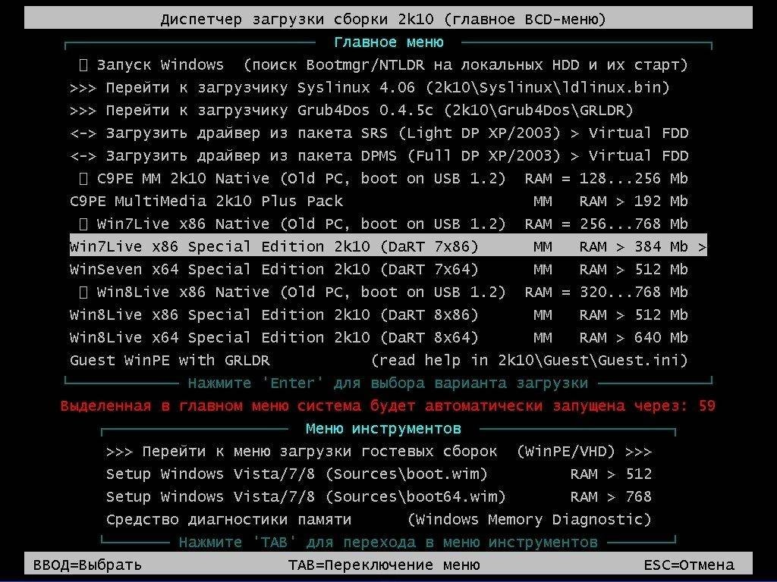Choose the SRS Light DP driver package entry
This screenshot has height=582, width=777.
[379, 133]
